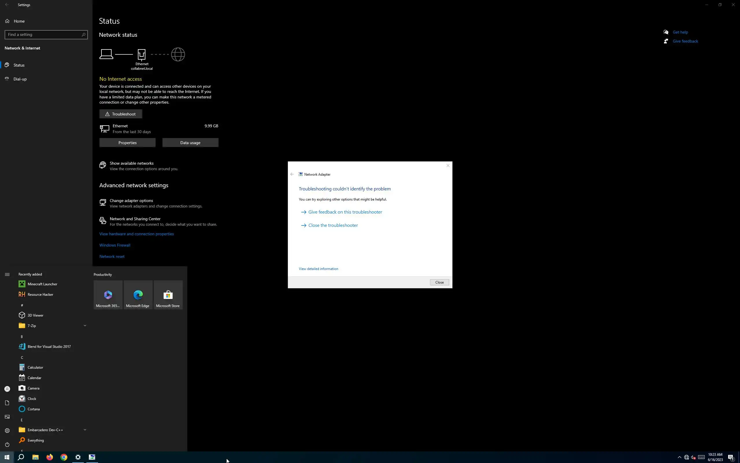The height and width of the screenshot is (463, 740).
Task: Click the network globe tray icon
Action: point(686,457)
